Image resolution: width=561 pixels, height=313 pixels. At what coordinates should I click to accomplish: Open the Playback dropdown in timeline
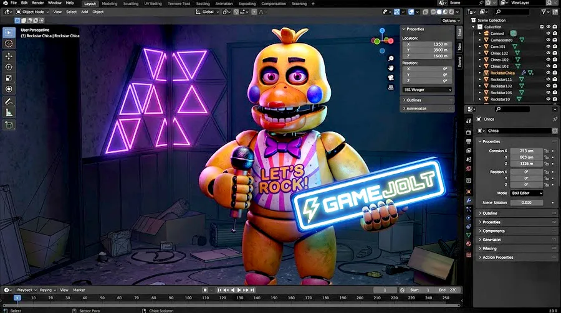pos(26,290)
